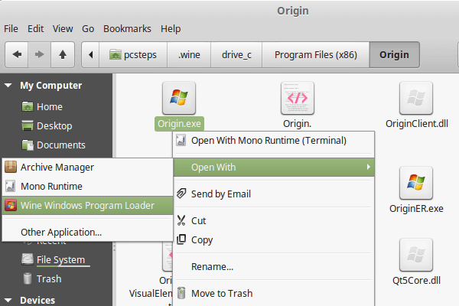Screen dimensions: 459x306
Task: Open the Go menu
Action: pos(88,29)
